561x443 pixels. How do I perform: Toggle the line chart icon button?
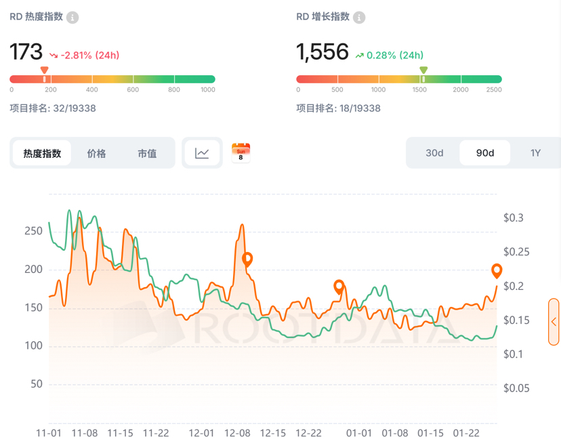pos(202,153)
